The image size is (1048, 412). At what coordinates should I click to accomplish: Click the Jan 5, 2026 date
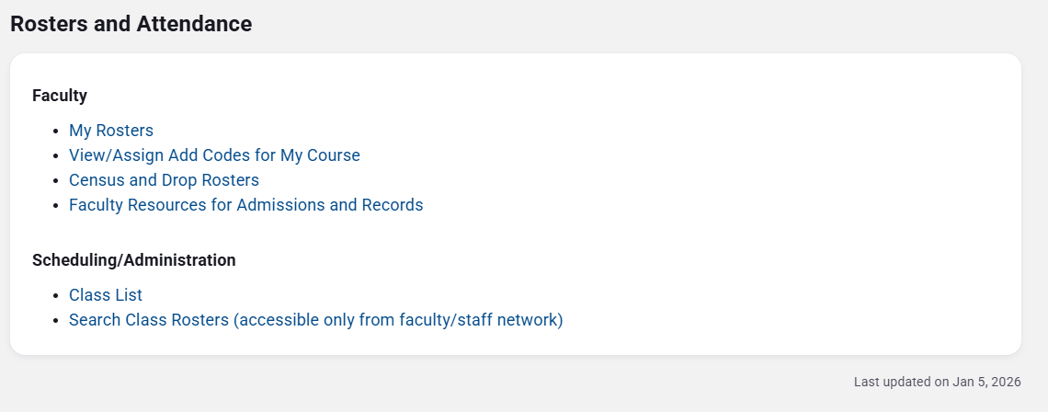(x=987, y=382)
